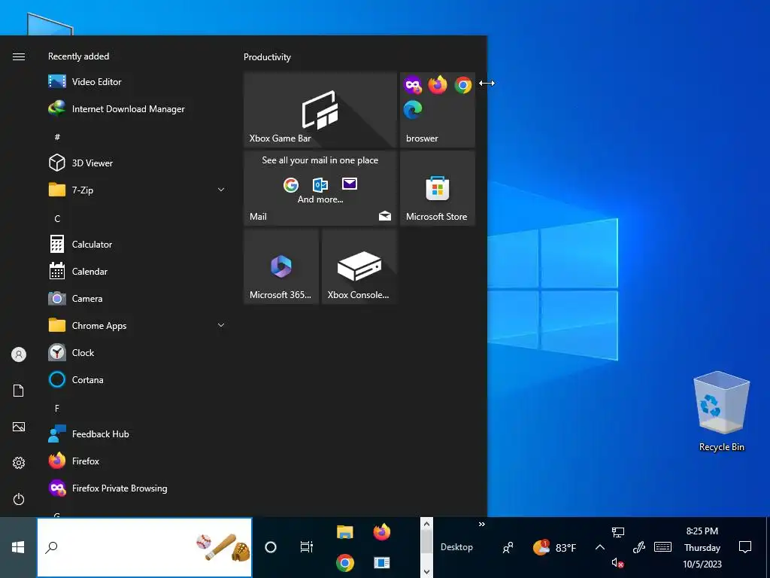Open File Explorer from the taskbar

345,532
